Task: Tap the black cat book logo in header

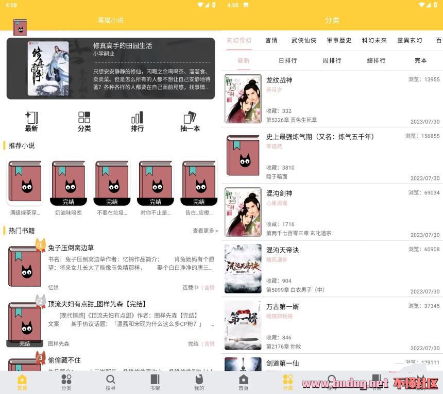Action: (x=20, y=27)
